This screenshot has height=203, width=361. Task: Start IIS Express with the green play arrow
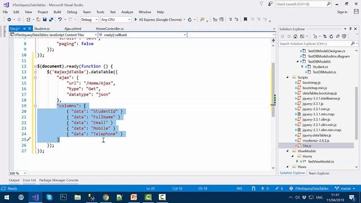tap(135, 20)
